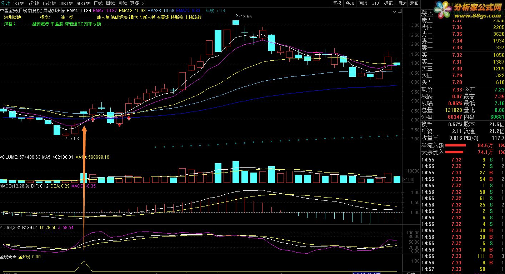This screenshot has width=505, height=274.
Task: Select the 15分钟 period tab
Action: point(49,3)
